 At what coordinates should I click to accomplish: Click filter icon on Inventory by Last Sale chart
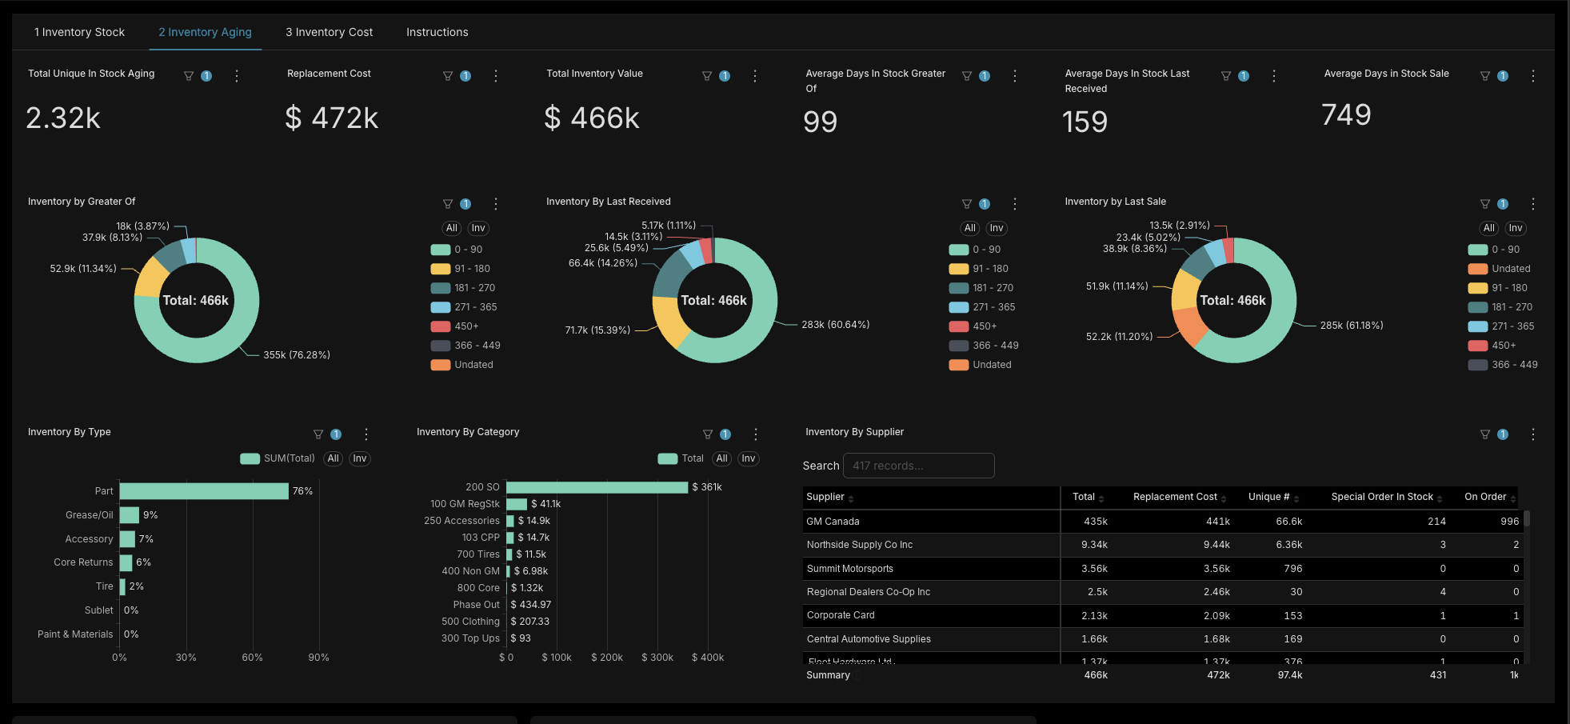click(1485, 204)
